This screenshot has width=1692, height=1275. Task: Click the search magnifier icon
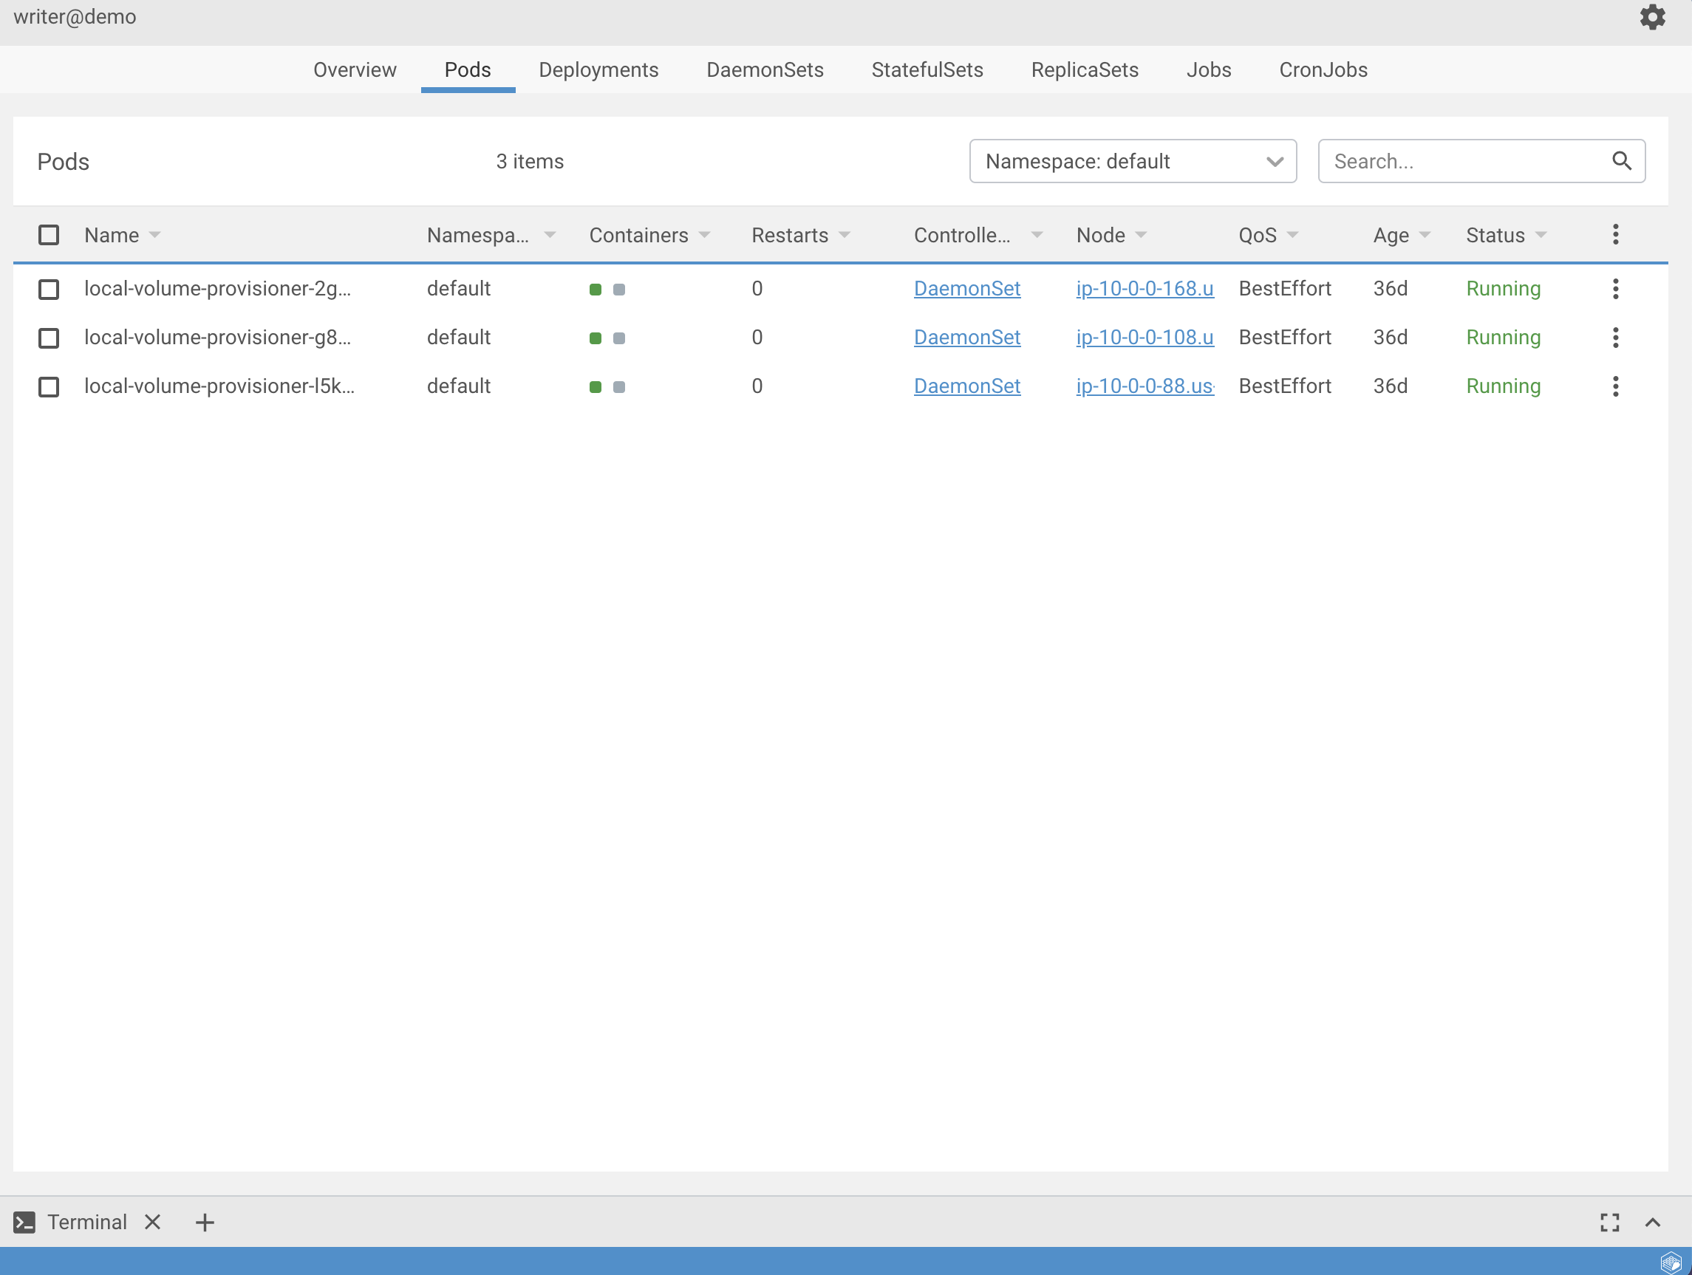(1622, 160)
